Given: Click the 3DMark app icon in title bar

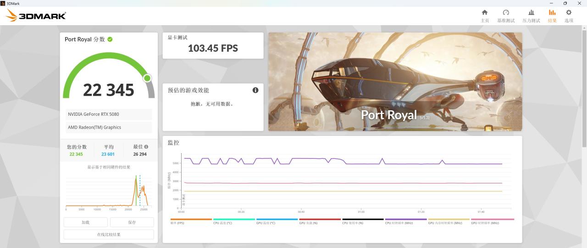Looking at the screenshot, I should 3,3.
